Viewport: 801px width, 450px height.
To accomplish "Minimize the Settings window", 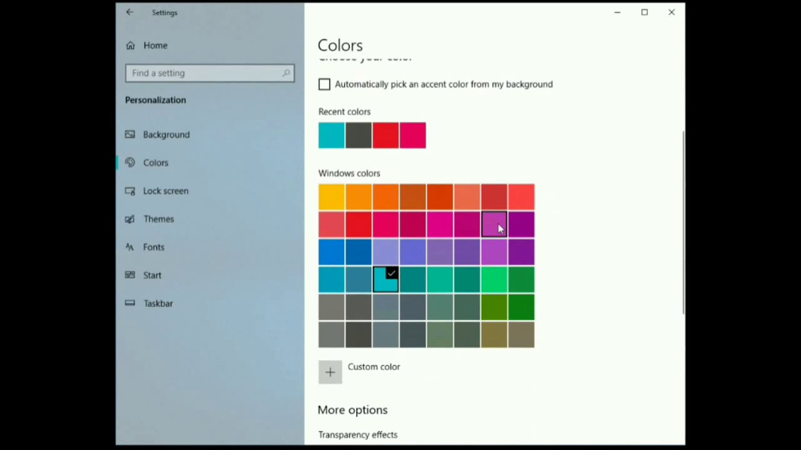I will (x=617, y=12).
